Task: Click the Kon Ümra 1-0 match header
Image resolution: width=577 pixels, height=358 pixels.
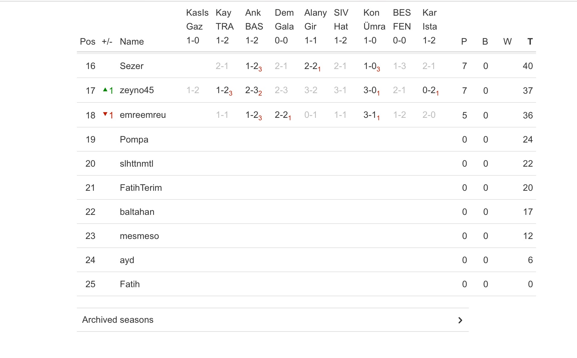Action: pyautogui.click(x=374, y=27)
